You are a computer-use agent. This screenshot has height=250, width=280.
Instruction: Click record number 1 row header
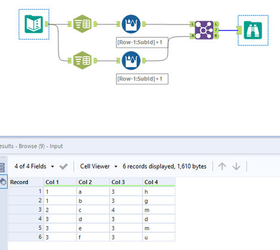click(x=26, y=191)
